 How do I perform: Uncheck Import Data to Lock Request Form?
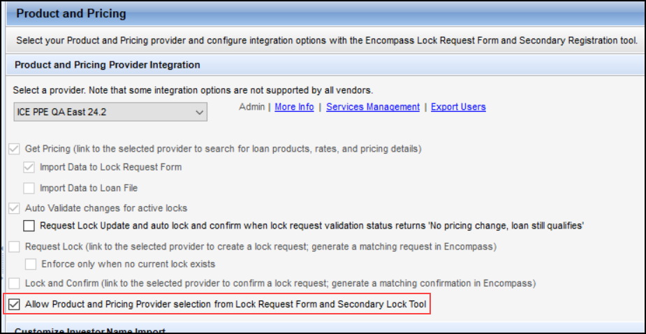(x=29, y=168)
